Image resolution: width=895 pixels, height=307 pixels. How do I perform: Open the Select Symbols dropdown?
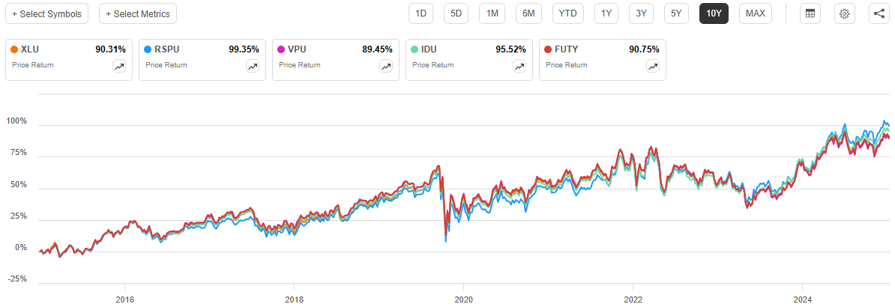(x=46, y=13)
